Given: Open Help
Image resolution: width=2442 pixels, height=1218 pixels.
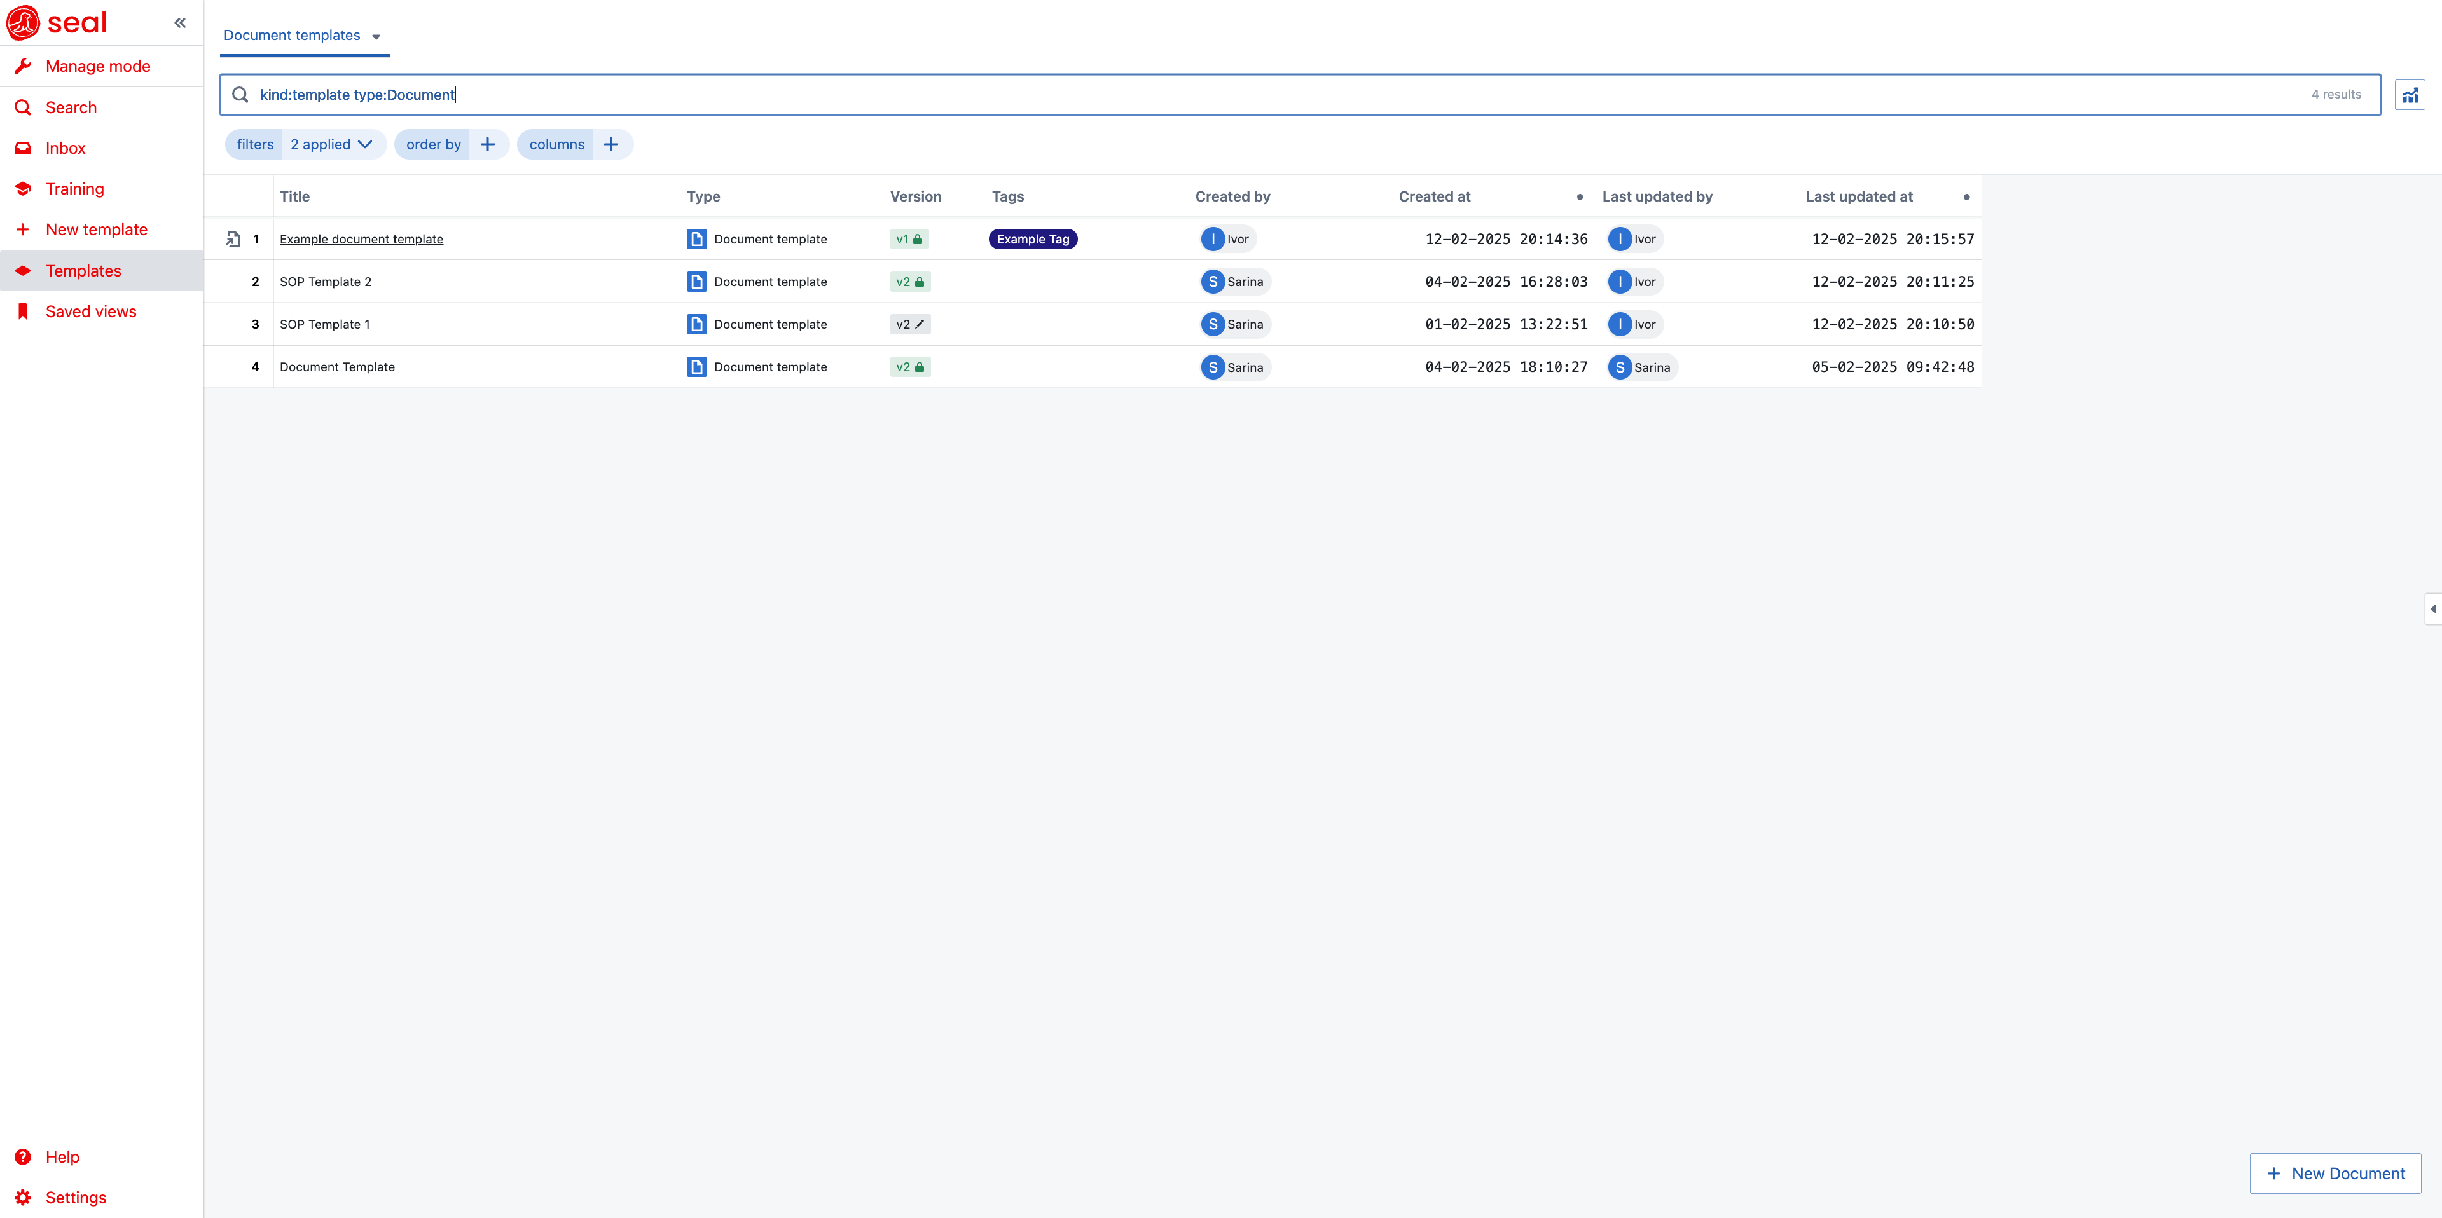Looking at the screenshot, I should 102,1156.
